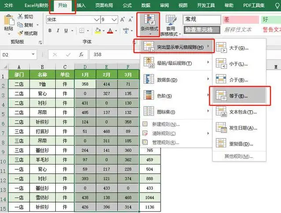281x213 pixels.
Task: Open 图标集 icon sets submenu
Action: click(177, 112)
